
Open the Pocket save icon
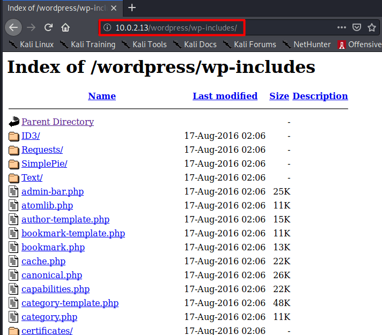[x=357, y=27]
